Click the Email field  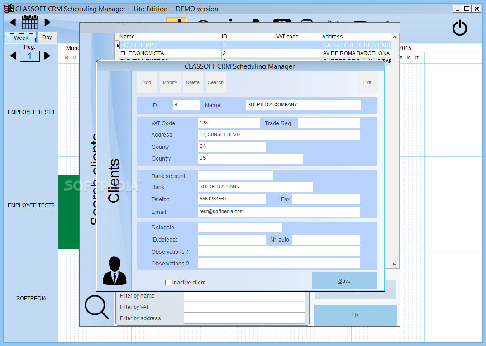tap(279, 212)
